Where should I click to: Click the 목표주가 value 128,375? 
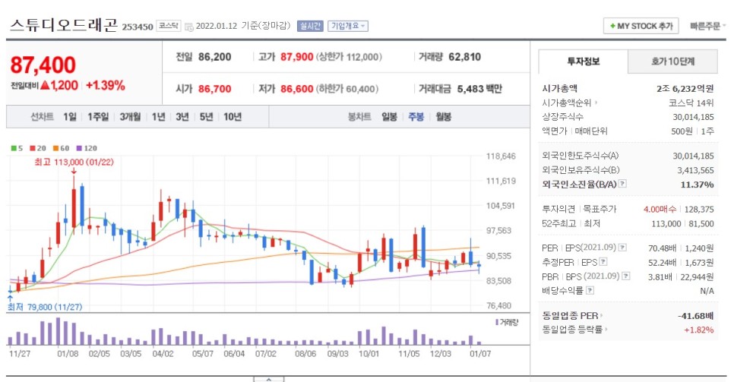699,210
